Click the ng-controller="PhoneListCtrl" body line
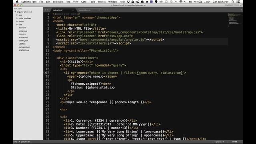 tap(86, 51)
